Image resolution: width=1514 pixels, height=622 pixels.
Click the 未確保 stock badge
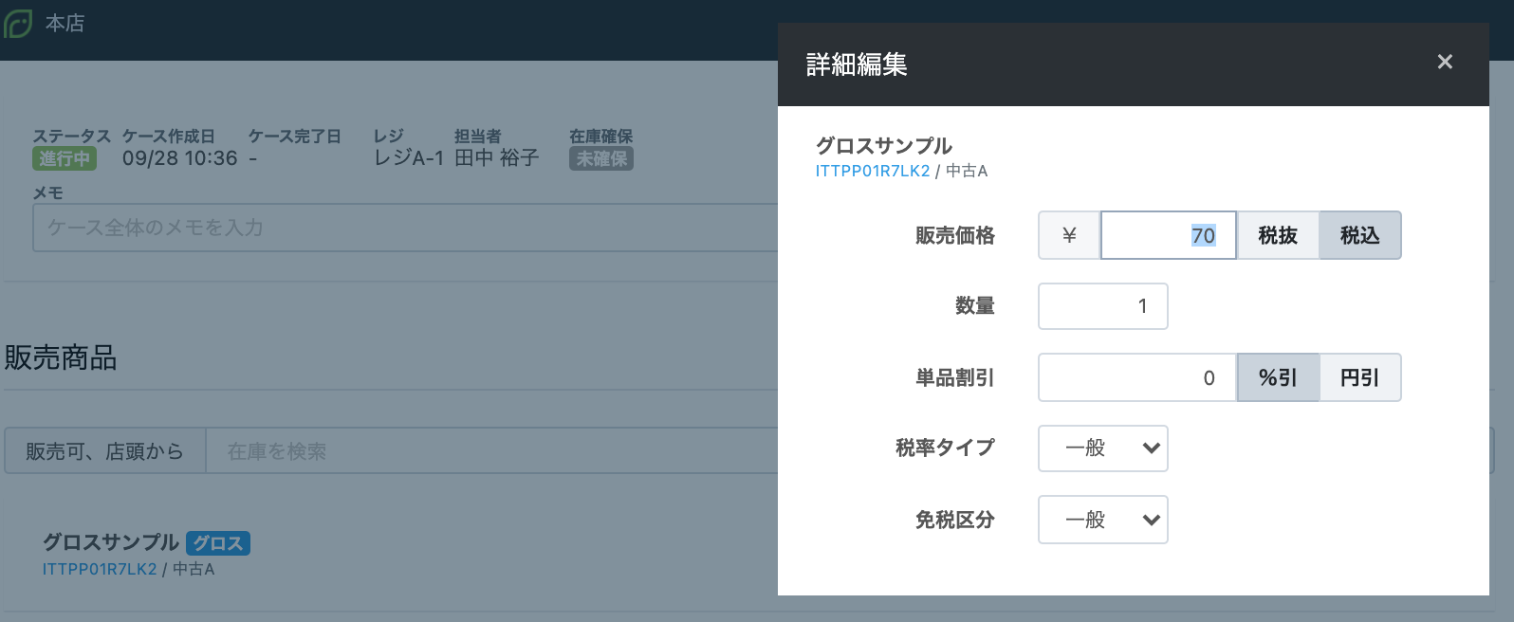tap(600, 158)
